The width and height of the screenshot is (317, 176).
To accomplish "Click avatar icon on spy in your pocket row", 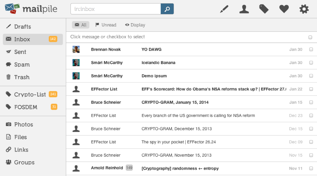I will coord(76,142).
